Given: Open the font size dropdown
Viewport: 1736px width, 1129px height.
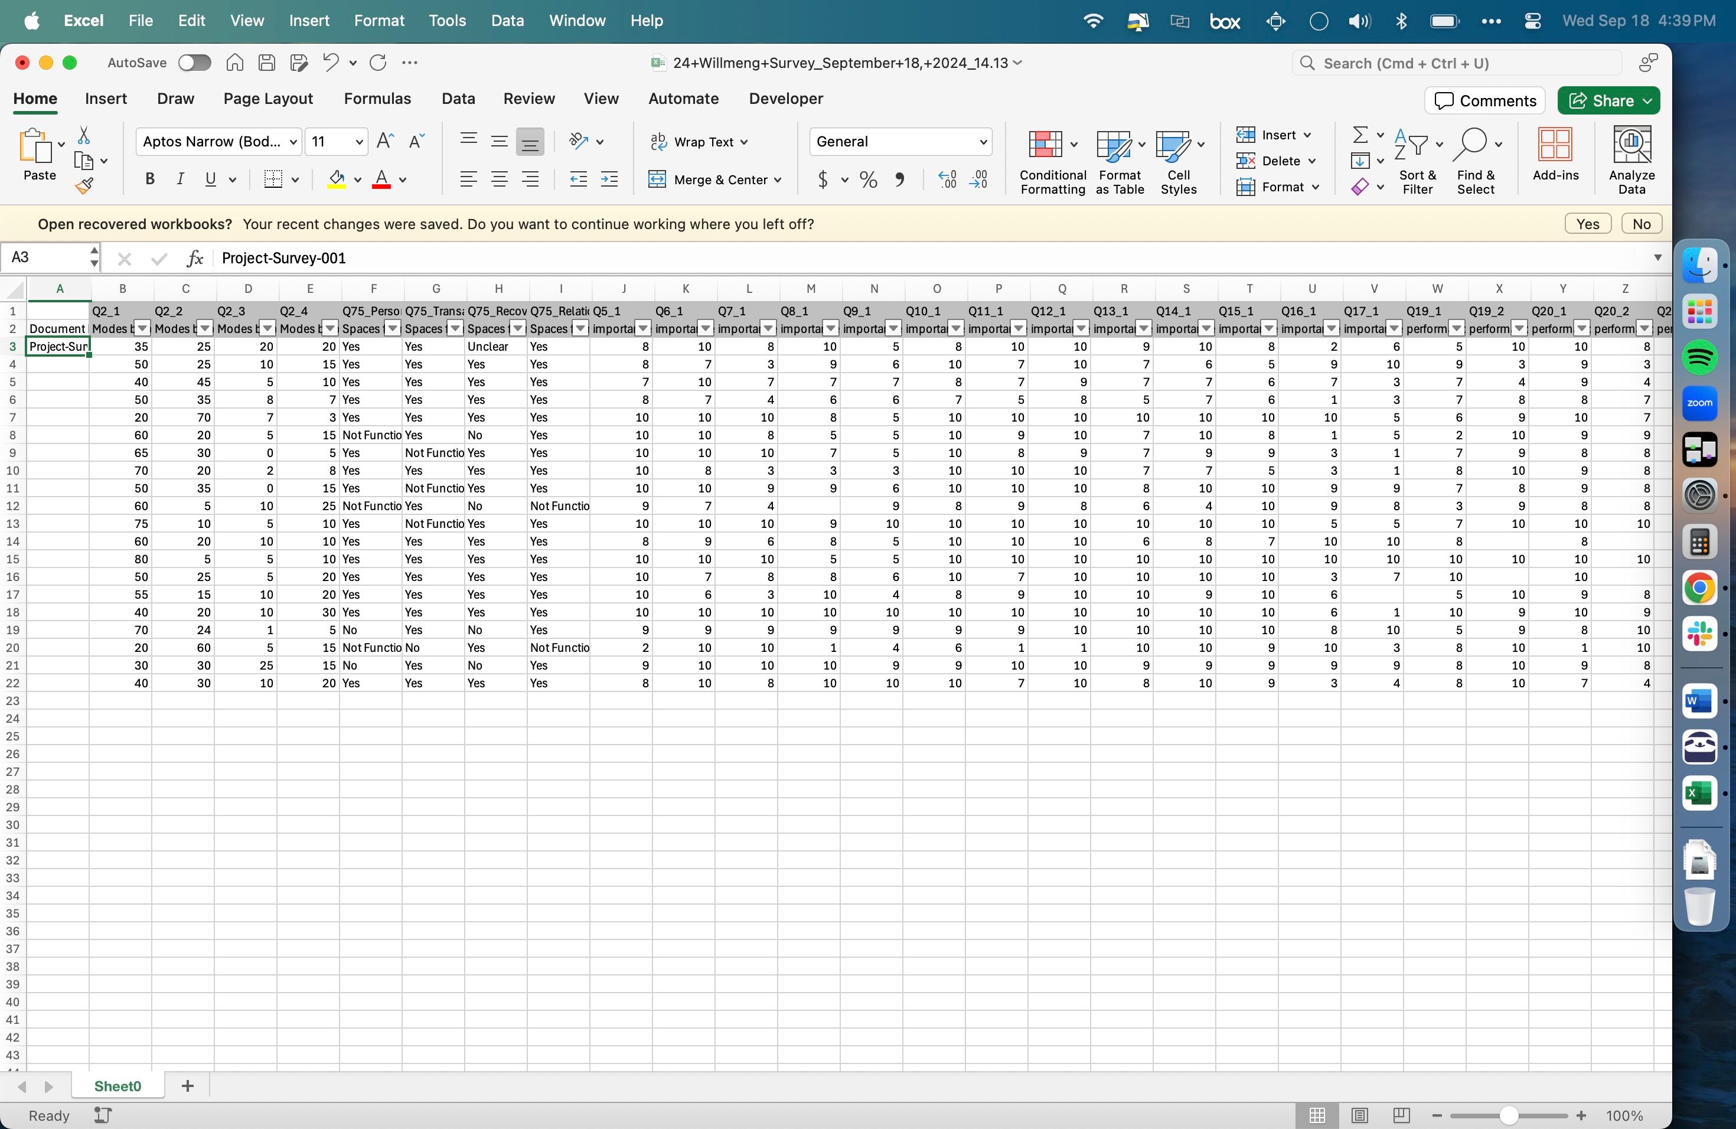Looking at the screenshot, I should click(x=359, y=142).
